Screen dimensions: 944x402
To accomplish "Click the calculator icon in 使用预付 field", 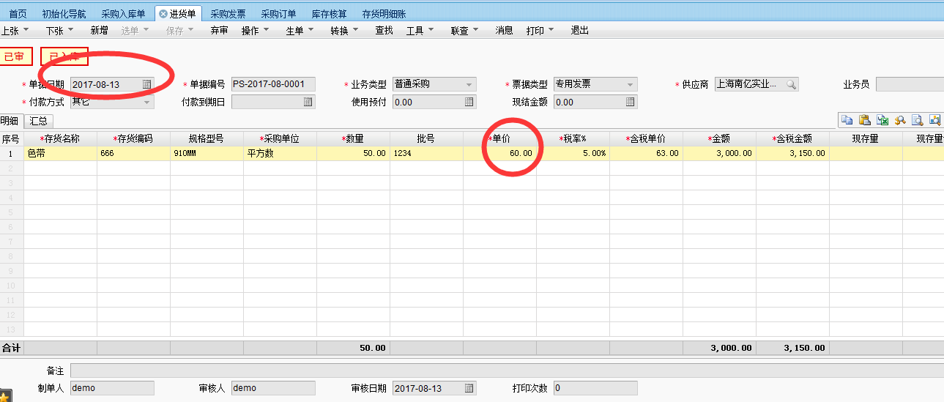I will [x=469, y=103].
